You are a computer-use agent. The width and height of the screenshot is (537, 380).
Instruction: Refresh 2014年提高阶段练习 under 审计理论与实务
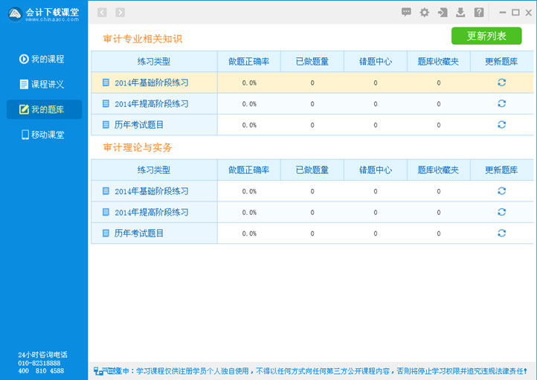pyautogui.click(x=501, y=212)
